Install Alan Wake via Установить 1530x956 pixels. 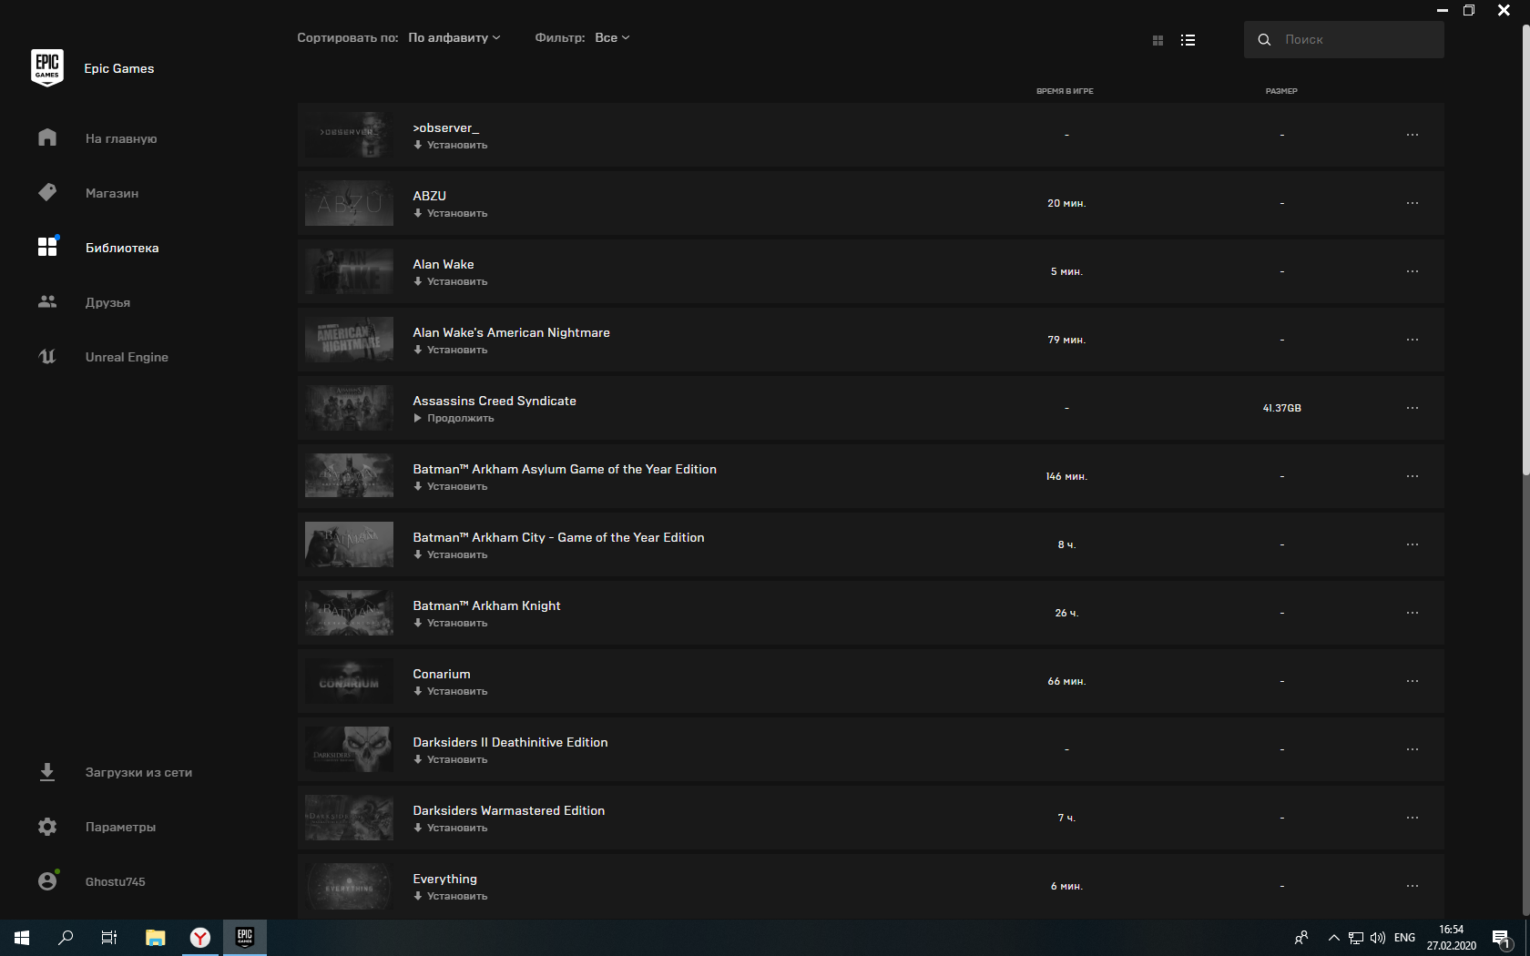click(x=451, y=281)
